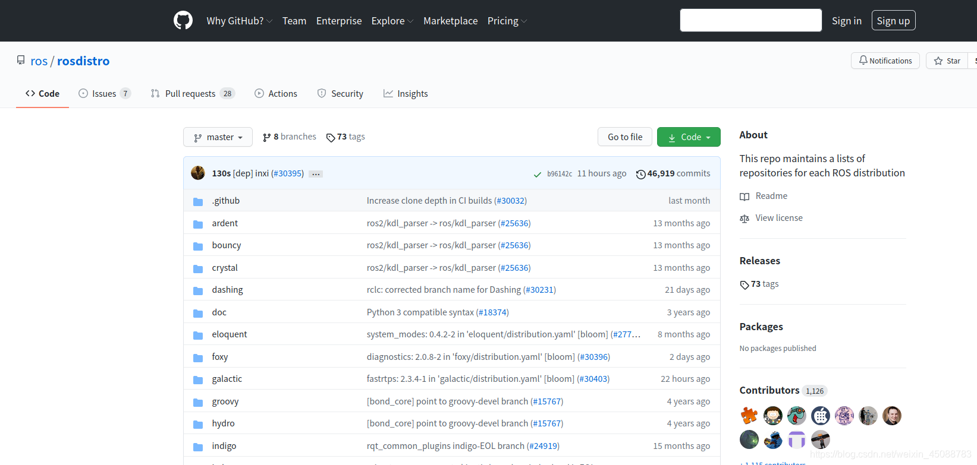The height and width of the screenshot is (465, 977).
Task: Expand the Why GitHub? menu
Action: [x=239, y=21]
